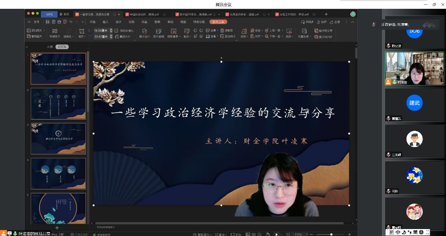Click the 透明度 button
The width and height of the screenshot is (446, 236).
(x=227, y=31)
